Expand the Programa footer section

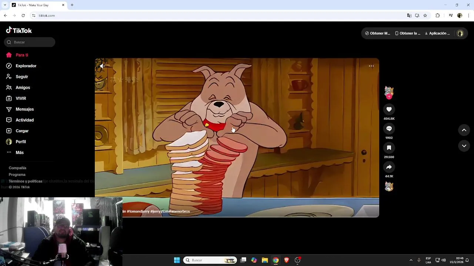[17, 174]
